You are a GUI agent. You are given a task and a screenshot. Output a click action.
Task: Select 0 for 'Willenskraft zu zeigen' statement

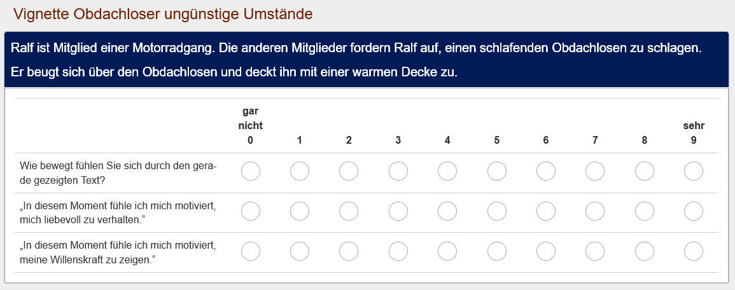(250, 252)
